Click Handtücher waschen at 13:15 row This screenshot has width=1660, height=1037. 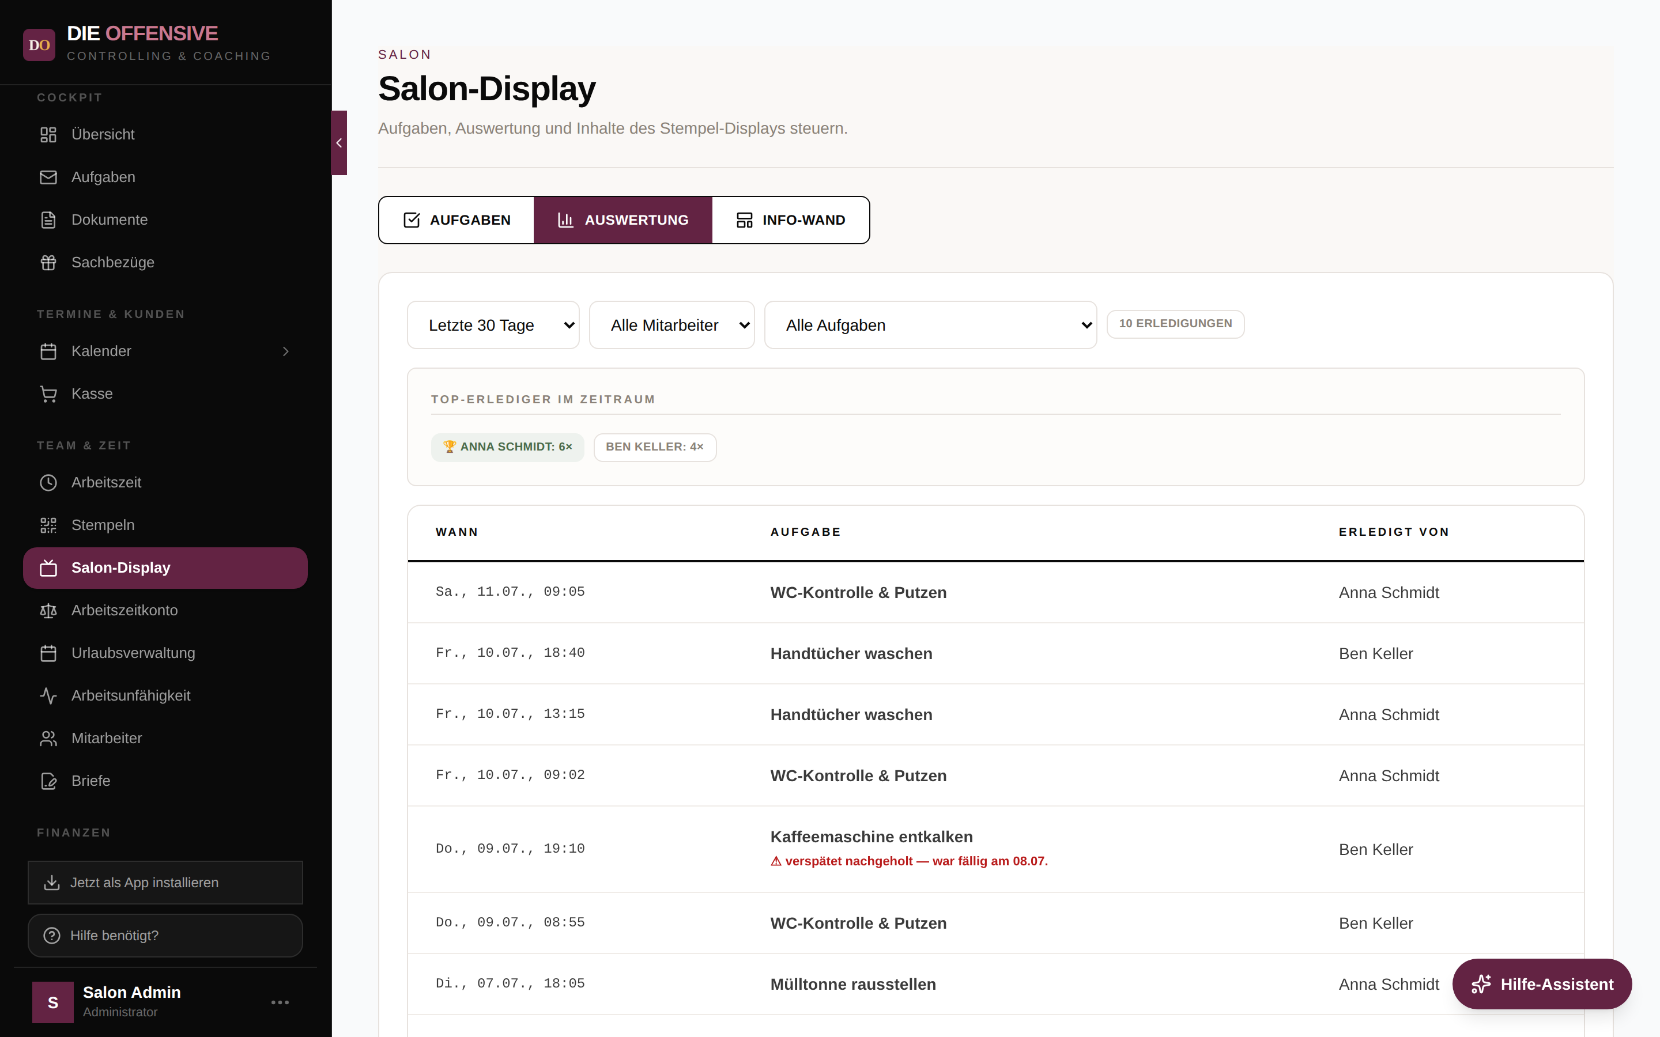pyautogui.click(x=851, y=714)
